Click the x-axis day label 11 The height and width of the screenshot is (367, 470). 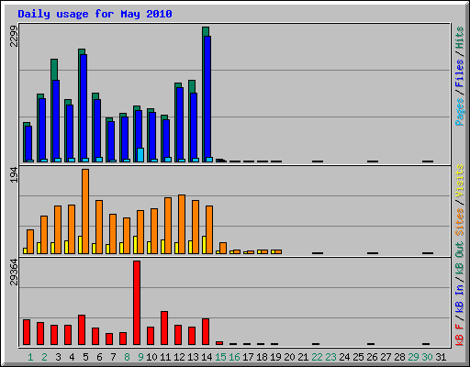click(165, 357)
